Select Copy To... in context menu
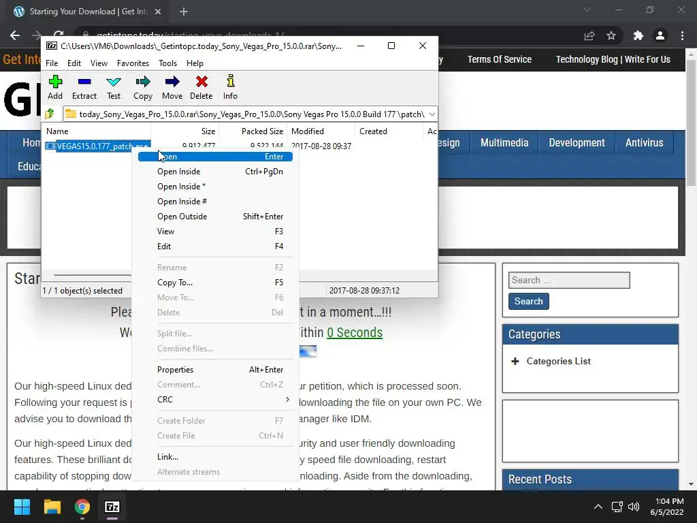This screenshot has height=523, width=697. pyautogui.click(x=215, y=283)
